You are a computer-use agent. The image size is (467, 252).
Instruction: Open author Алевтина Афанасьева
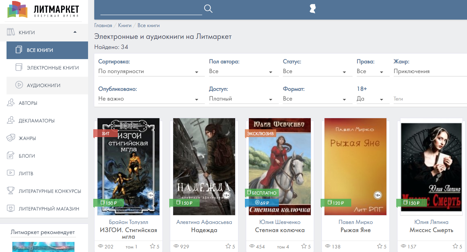point(204,222)
